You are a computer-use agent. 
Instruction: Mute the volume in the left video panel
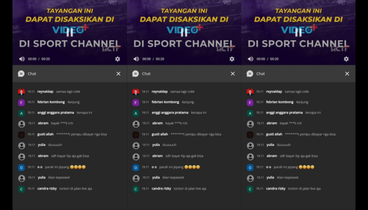point(22,59)
